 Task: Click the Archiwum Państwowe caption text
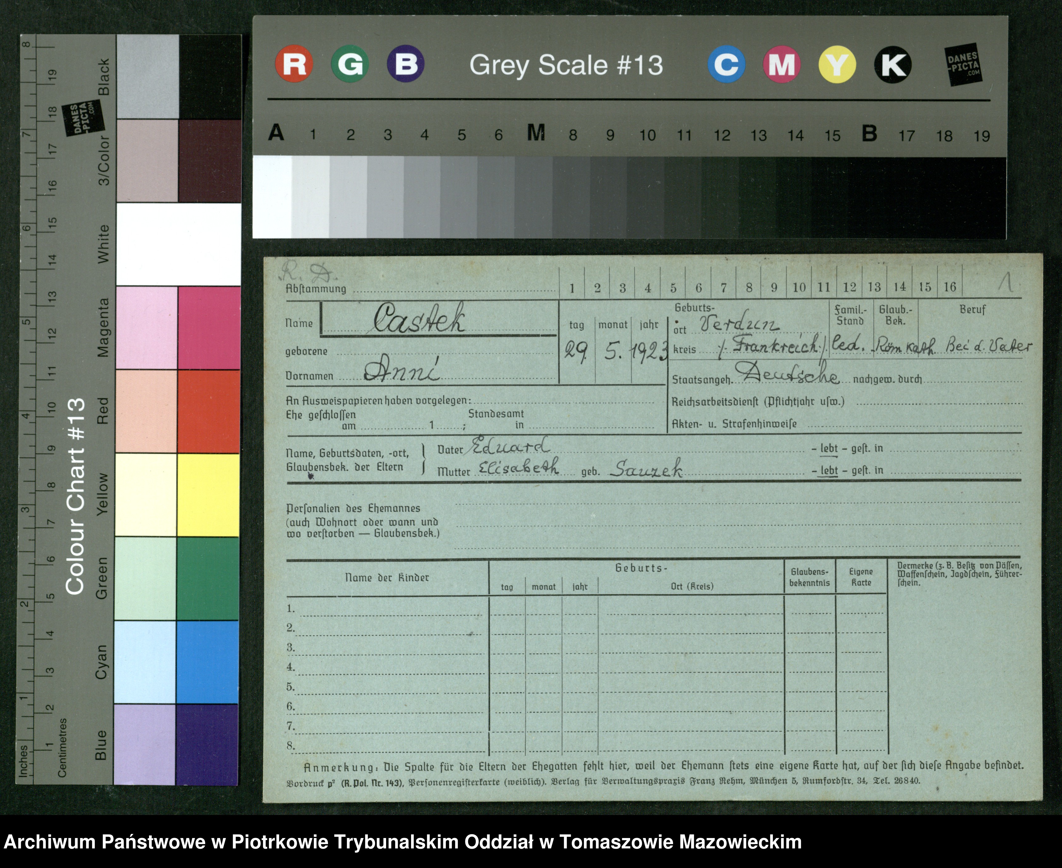403,842
